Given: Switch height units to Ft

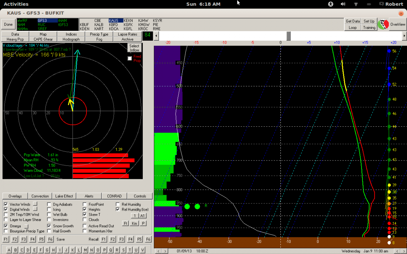Looking at the screenshot, I should click(125, 223).
